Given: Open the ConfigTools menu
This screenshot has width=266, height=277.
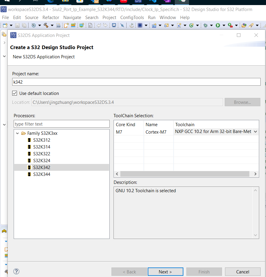Looking at the screenshot, I should 132,17.
